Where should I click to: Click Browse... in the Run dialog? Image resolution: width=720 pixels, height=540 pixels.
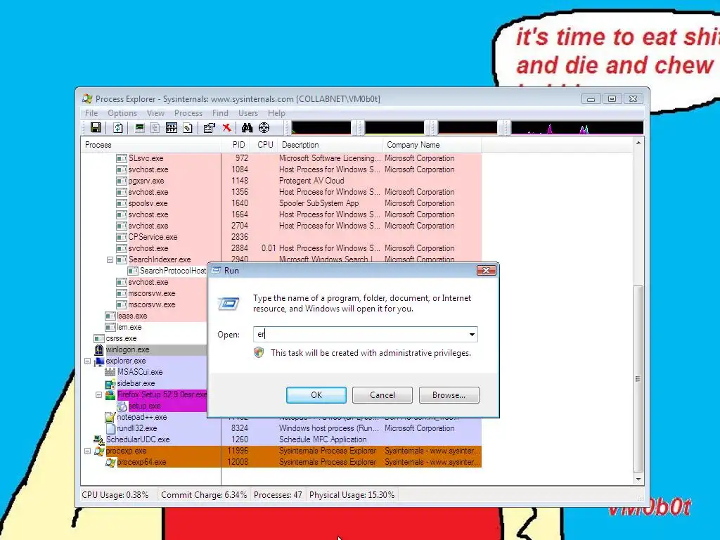pos(449,395)
